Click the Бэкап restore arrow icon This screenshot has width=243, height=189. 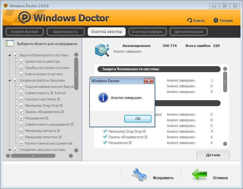[189, 20]
